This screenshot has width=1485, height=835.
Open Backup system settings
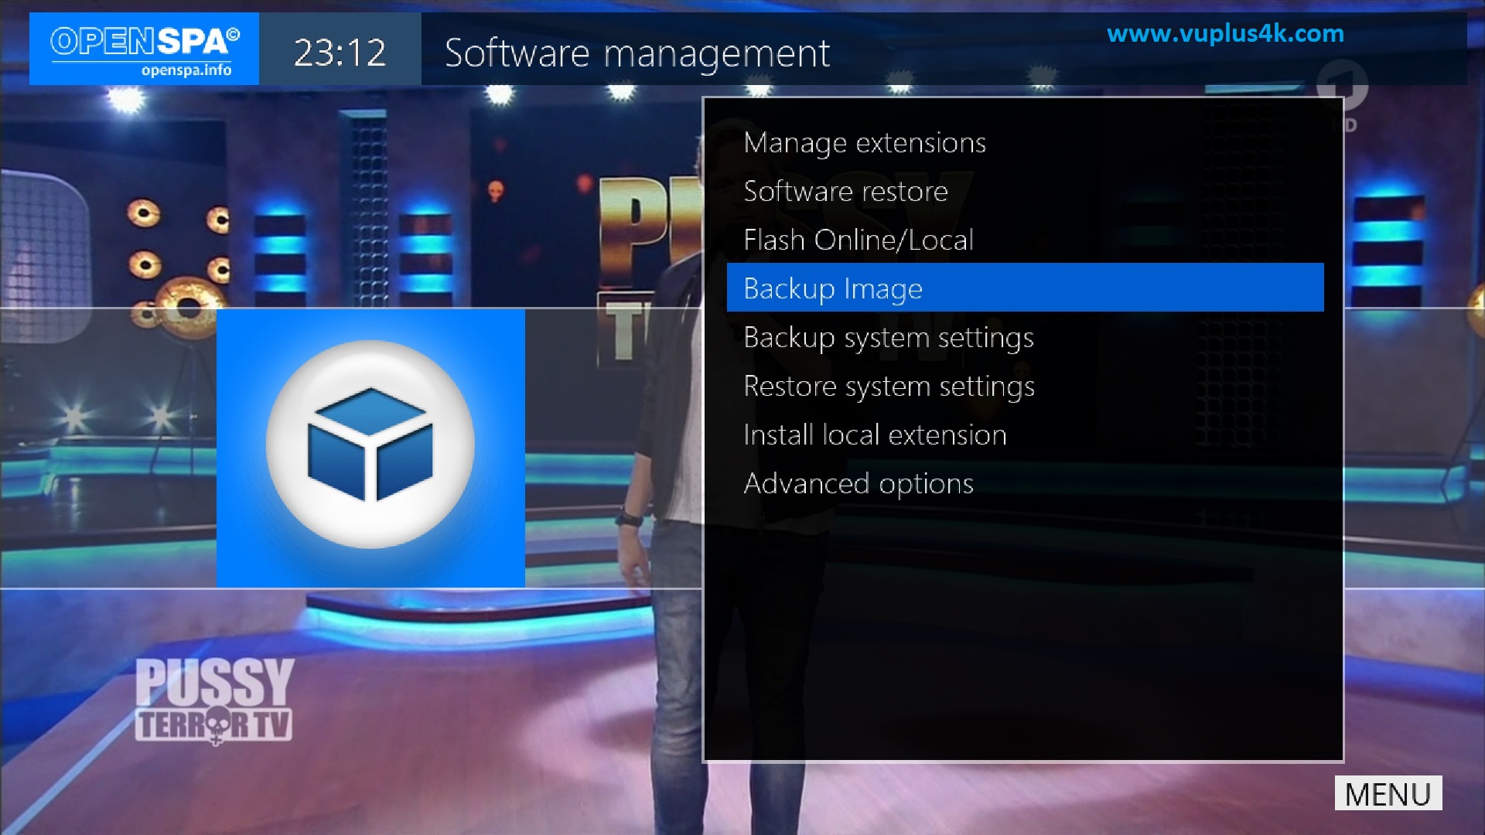tap(1025, 337)
